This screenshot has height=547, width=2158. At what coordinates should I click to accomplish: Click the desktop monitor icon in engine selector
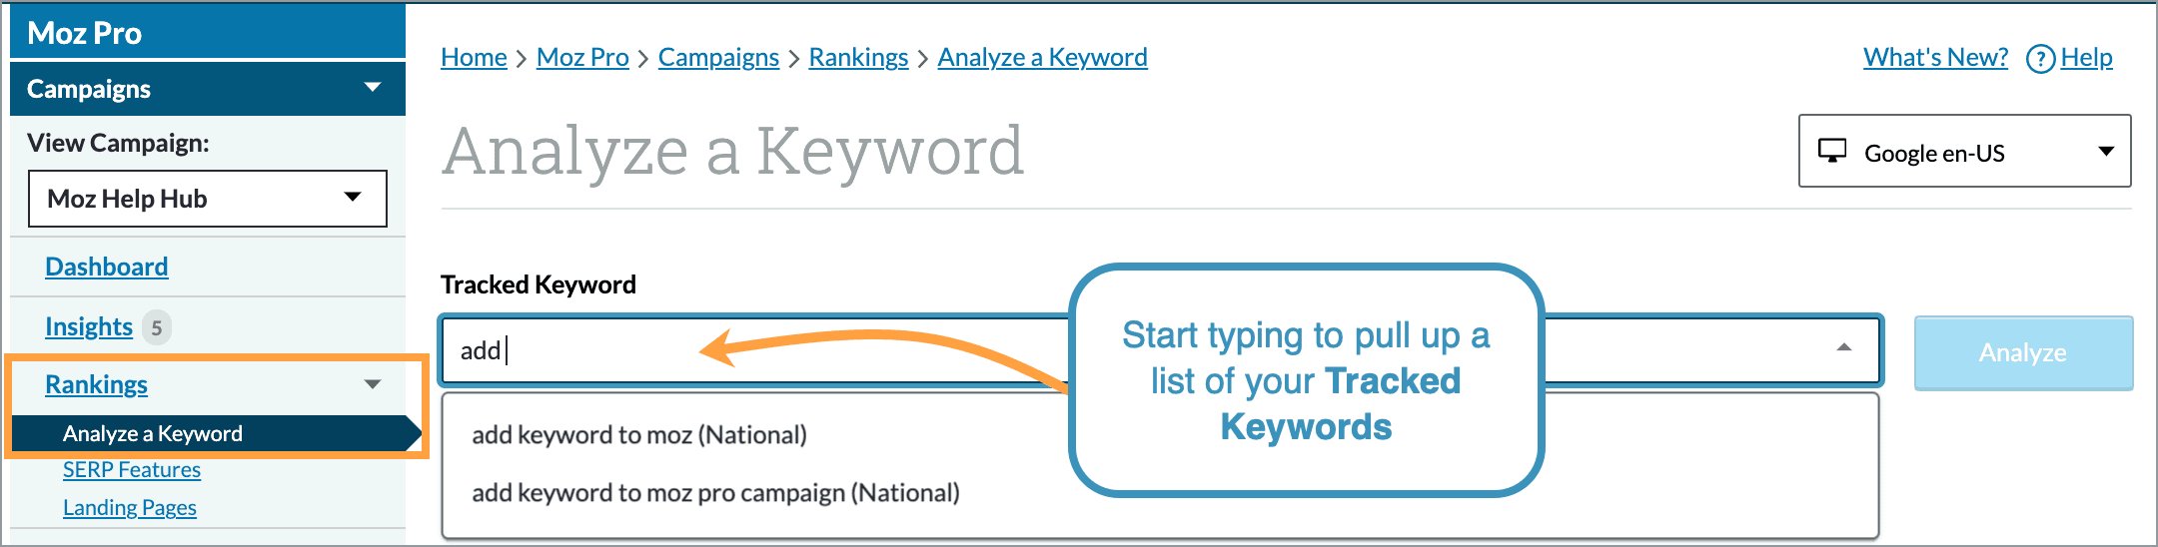[x=1831, y=152]
